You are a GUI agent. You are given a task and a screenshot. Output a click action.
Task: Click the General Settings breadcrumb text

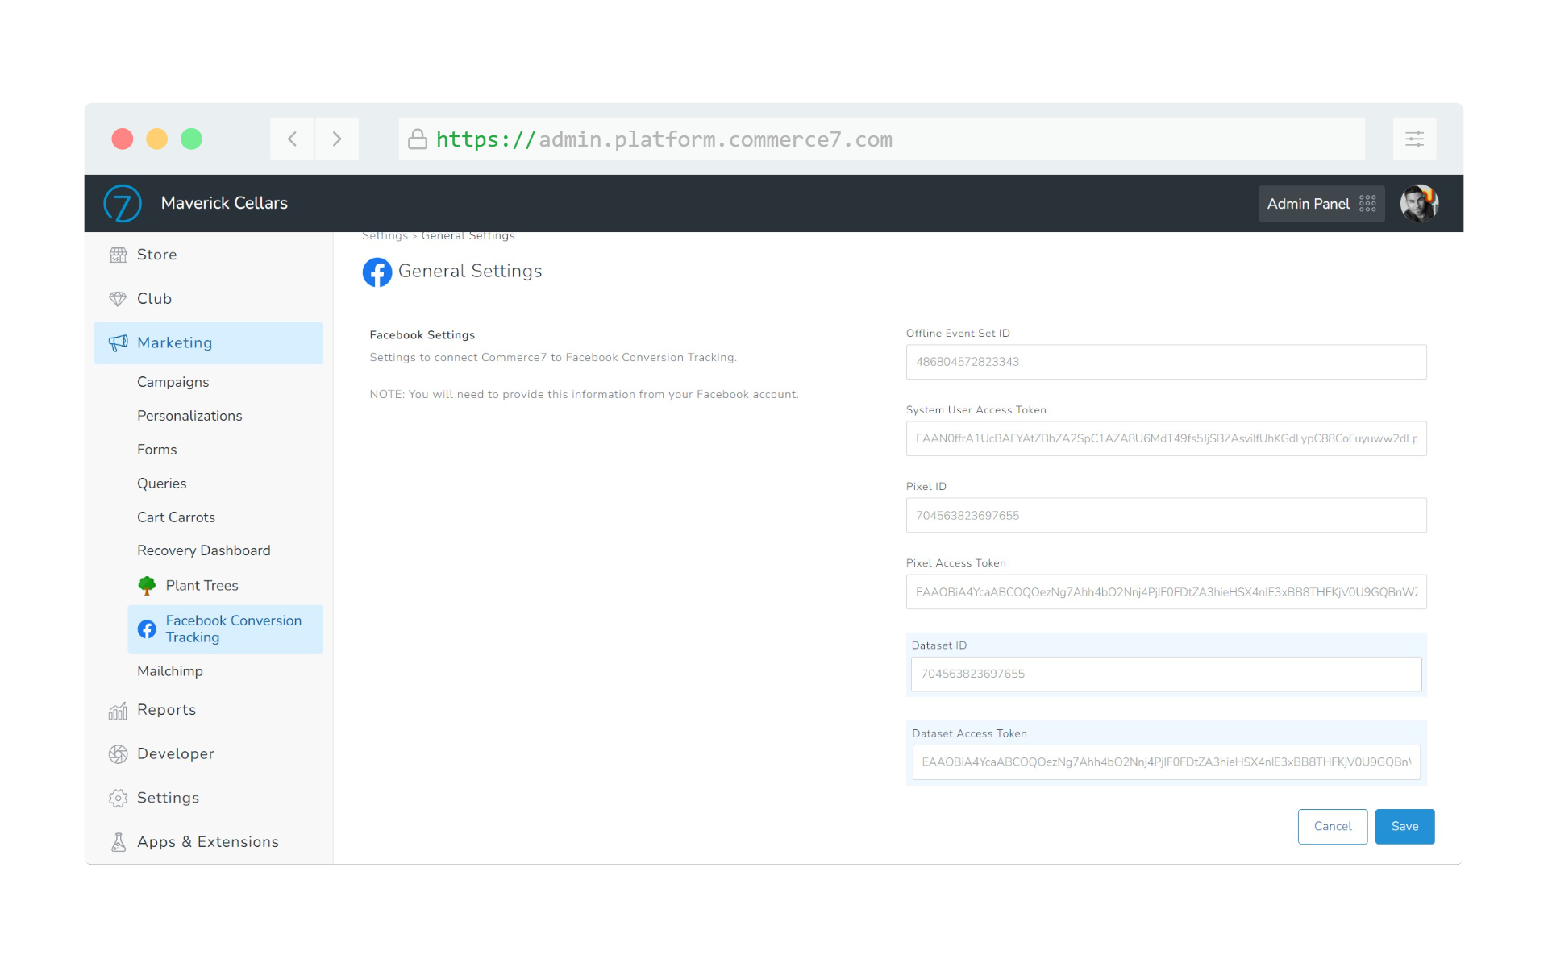(x=468, y=236)
